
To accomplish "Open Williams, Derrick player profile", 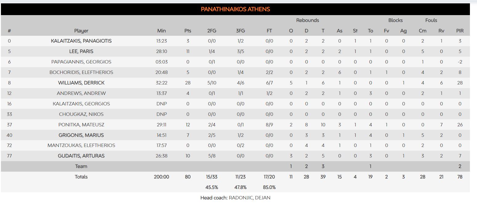I will click(81, 83).
